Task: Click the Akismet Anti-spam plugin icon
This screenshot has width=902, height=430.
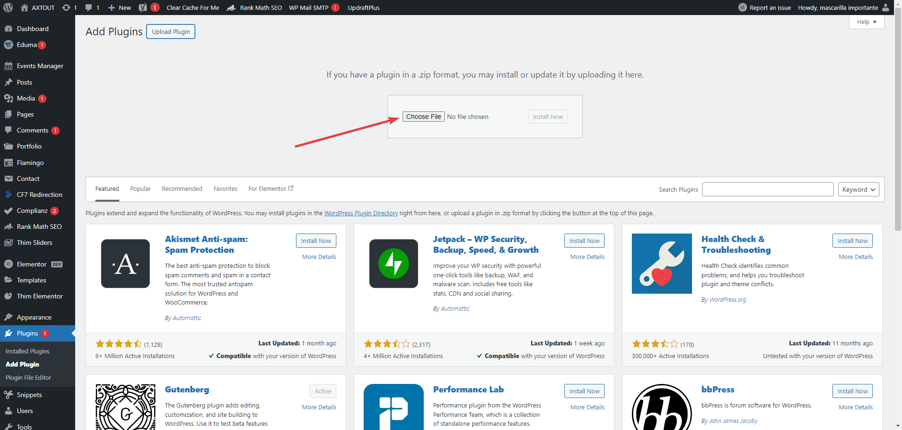Action: [125, 264]
